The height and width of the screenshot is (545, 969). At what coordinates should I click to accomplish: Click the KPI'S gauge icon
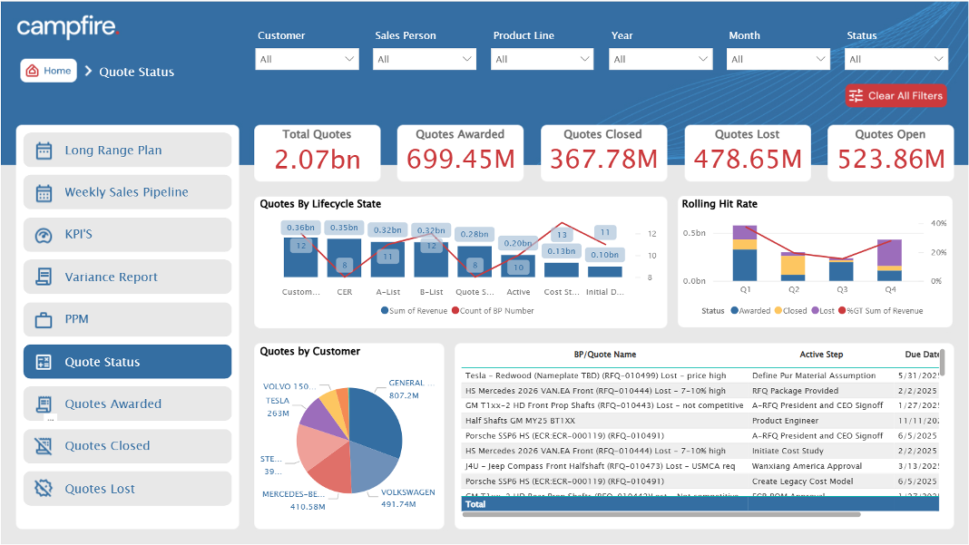click(44, 235)
